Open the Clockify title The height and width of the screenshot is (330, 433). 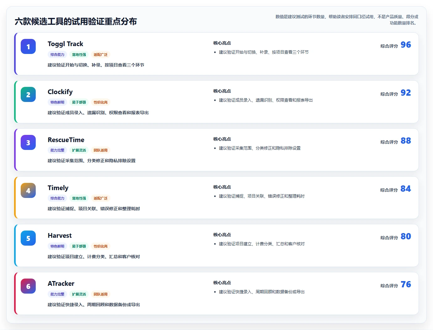60,92
